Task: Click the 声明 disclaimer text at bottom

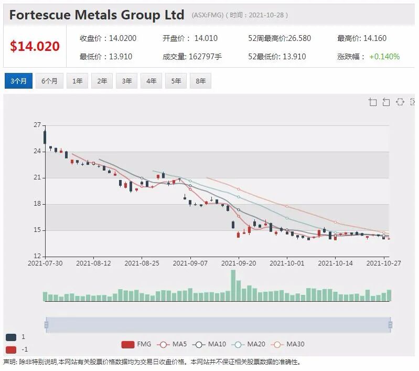Action: point(152,362)
